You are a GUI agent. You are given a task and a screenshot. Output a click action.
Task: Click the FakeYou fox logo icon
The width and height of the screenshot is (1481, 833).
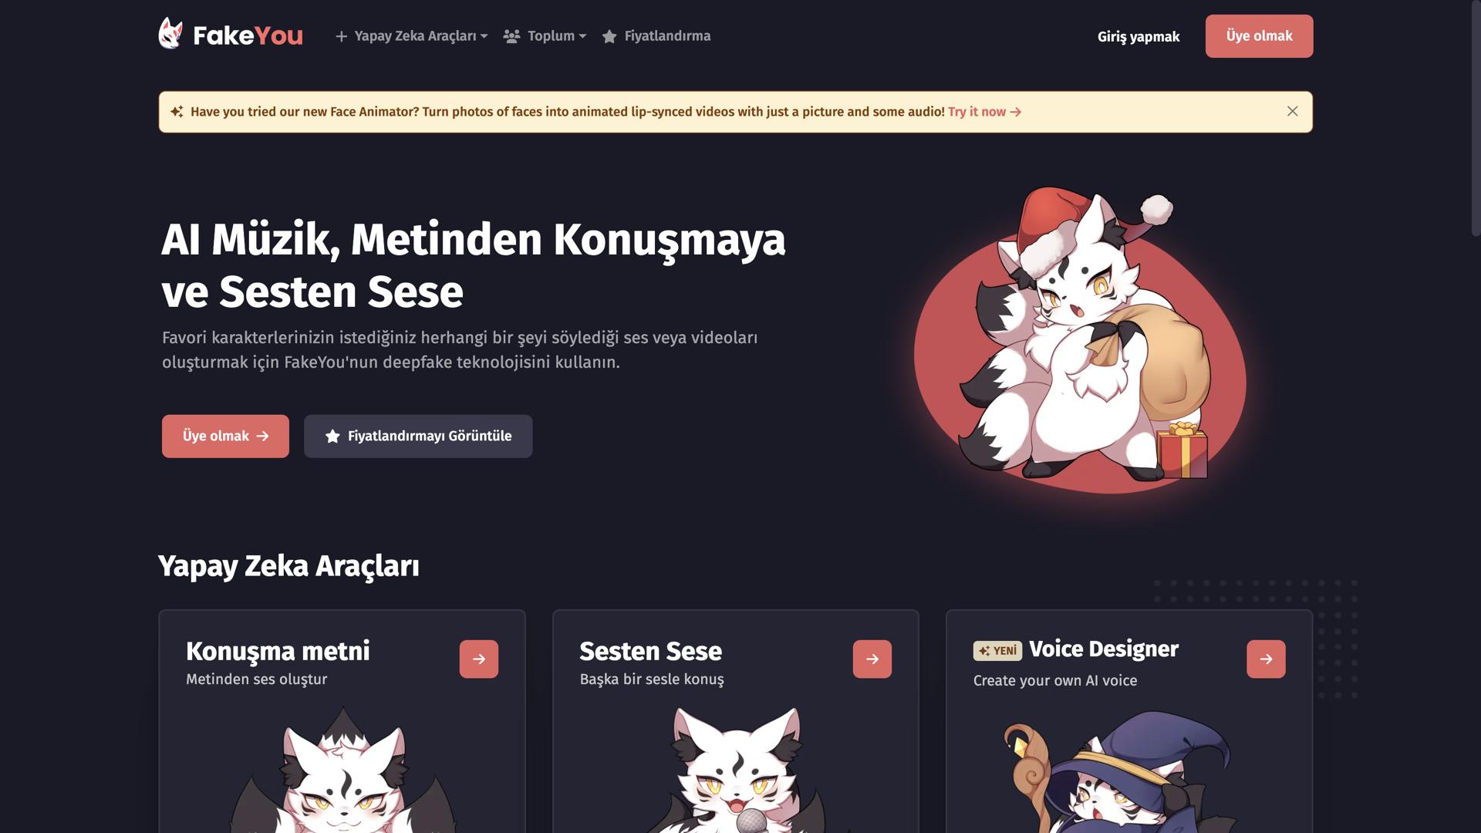pyautogui.click(x=170, y=33)
